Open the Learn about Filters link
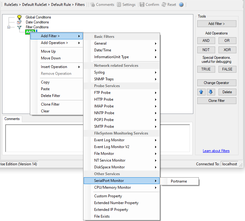245x221 pixels. (216, 151)
